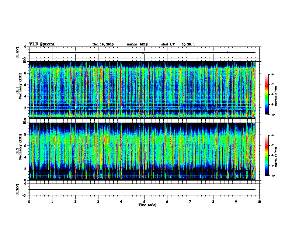
Task: Click the ch.1 spectrogram color scale bar
Action: tap(267, 95)
